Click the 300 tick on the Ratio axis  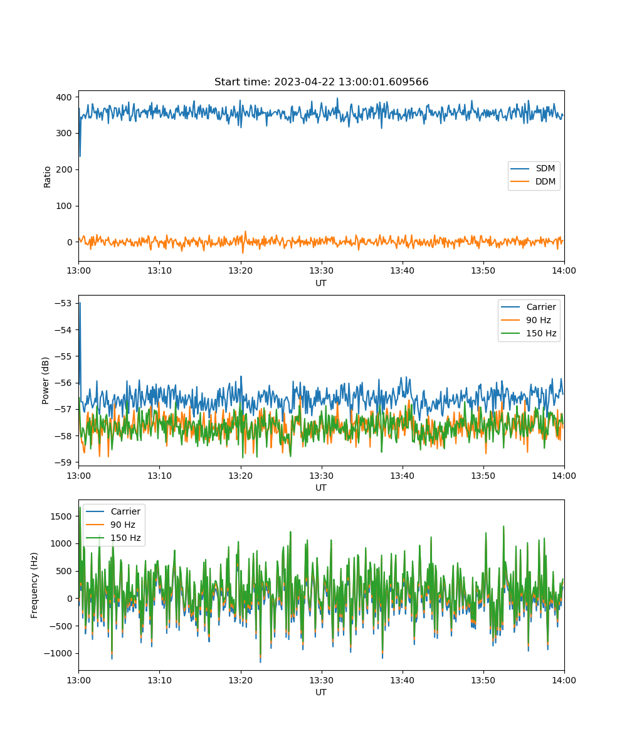(x=66, y=133)
